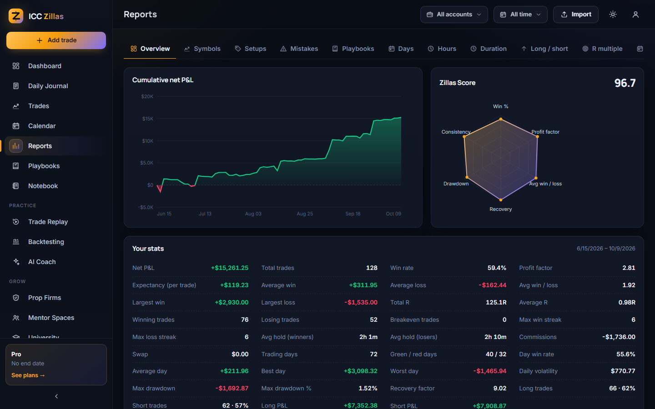Expand the All accounts dropdown
655x409 pixels.
(454, 15)
